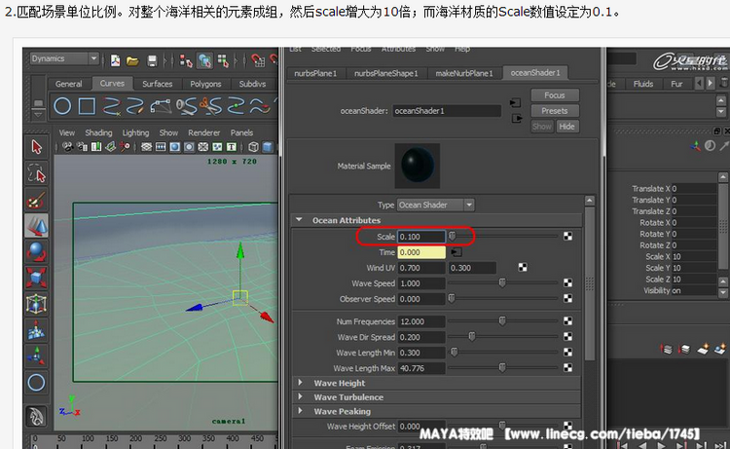This screenshot has width=730, height=449.
Task: Pick the EP Curve tool on the shelf
Action: [x=111, y=106]
